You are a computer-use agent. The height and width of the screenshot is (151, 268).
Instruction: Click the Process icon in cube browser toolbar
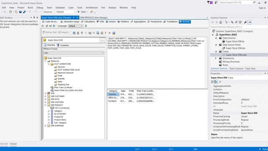pyautogui.click(x=43, y=26)
